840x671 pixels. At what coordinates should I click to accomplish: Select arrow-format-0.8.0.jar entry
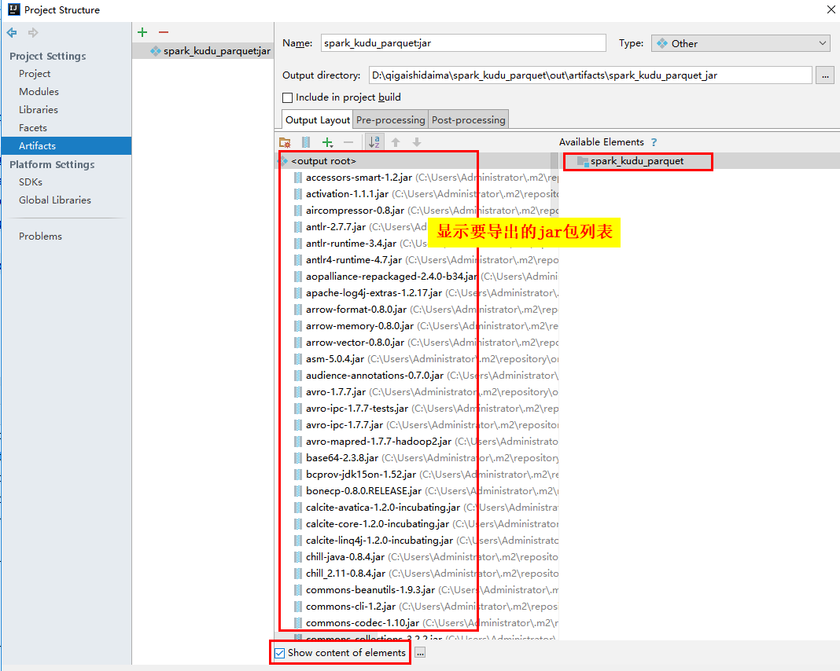pyautogui.click(x=356, y=310)
